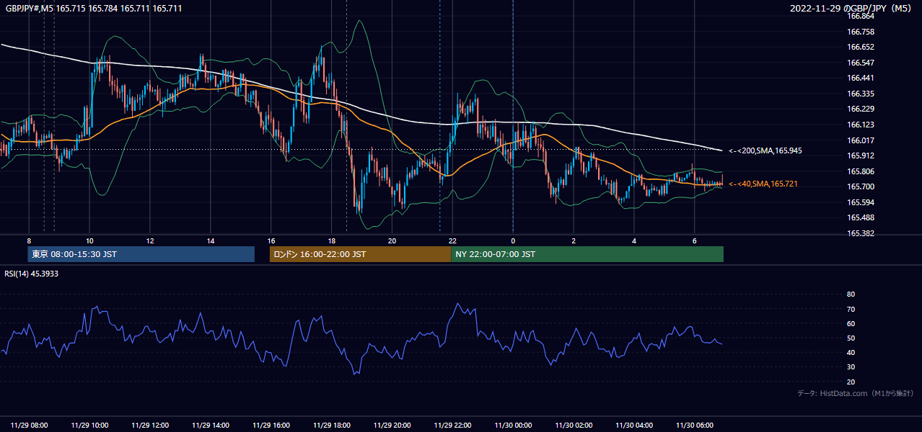Click the bottom date label 11/29 18:00
The width and height of the screenshot is (922, 432).
click(x=333, y=426)
